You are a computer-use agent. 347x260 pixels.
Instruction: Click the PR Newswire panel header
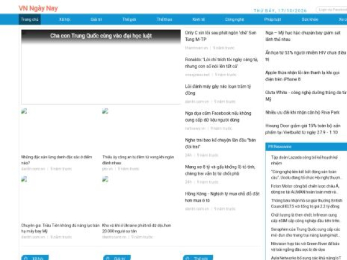(307, 147)
